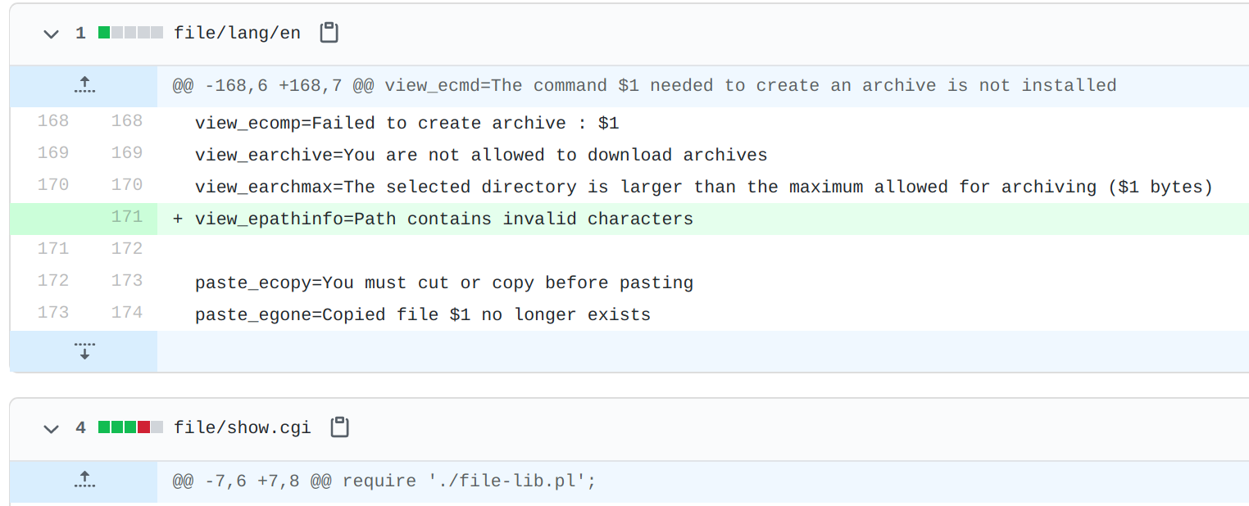Image resolution: width=1249 pixels, height=506 pixels.
Task: Click the hunk header for view_ecmd
Action: 643,85
